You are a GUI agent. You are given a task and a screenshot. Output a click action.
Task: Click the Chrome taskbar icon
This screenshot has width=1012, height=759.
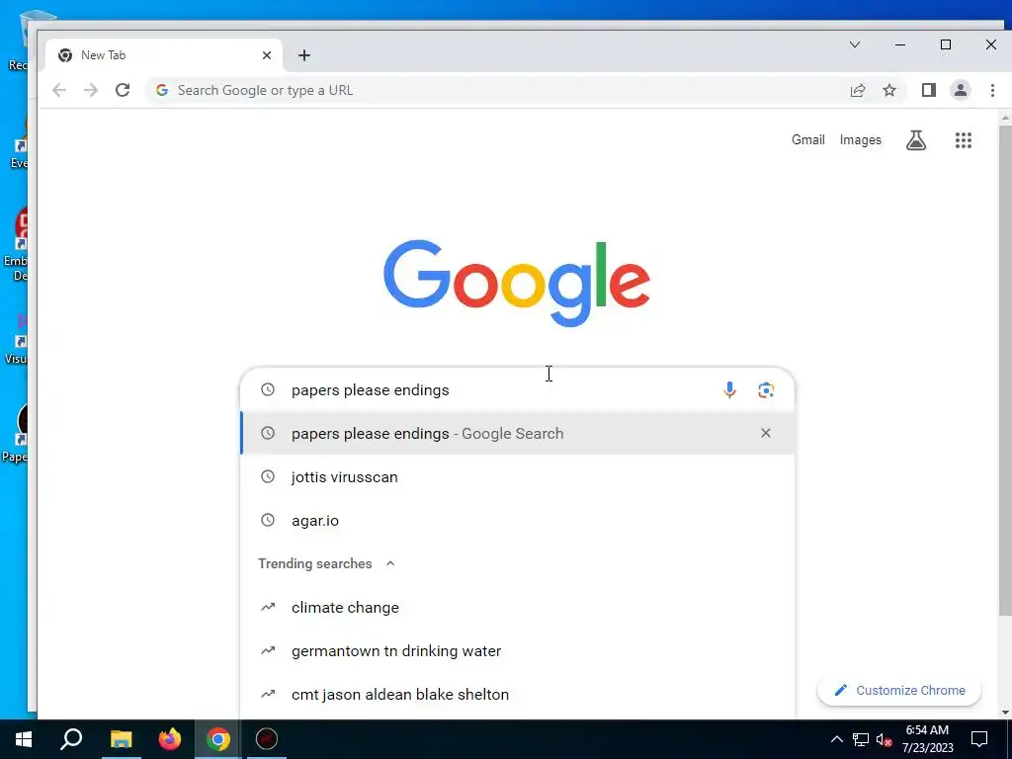tap(218, 739)
